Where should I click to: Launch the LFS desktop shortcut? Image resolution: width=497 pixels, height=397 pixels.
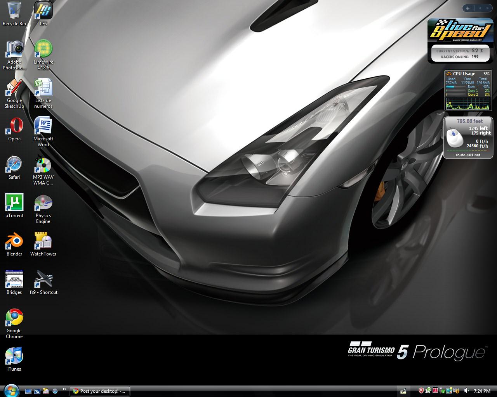tap(43, 14)
